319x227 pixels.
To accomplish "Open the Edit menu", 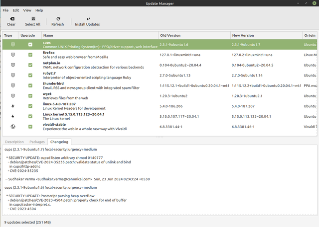I will click(x=15, y=10).
